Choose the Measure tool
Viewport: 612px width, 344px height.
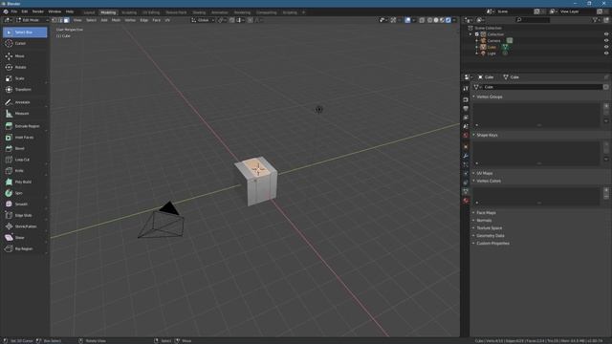point(25,114)
